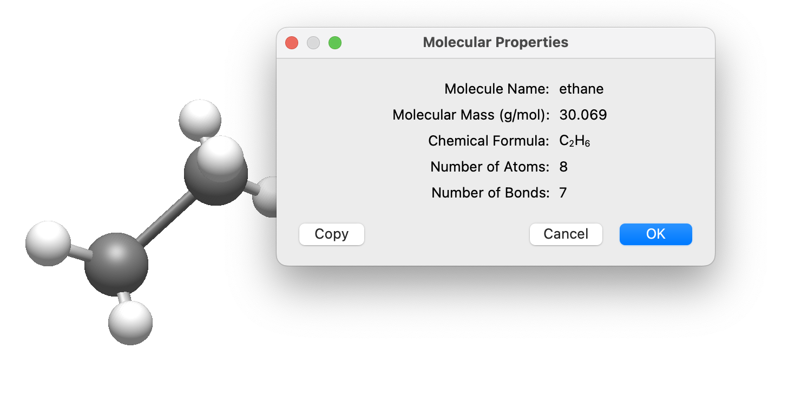Screen dimensions: 788x401
Task: Click the number of atoms value 8
Action: 563,167
